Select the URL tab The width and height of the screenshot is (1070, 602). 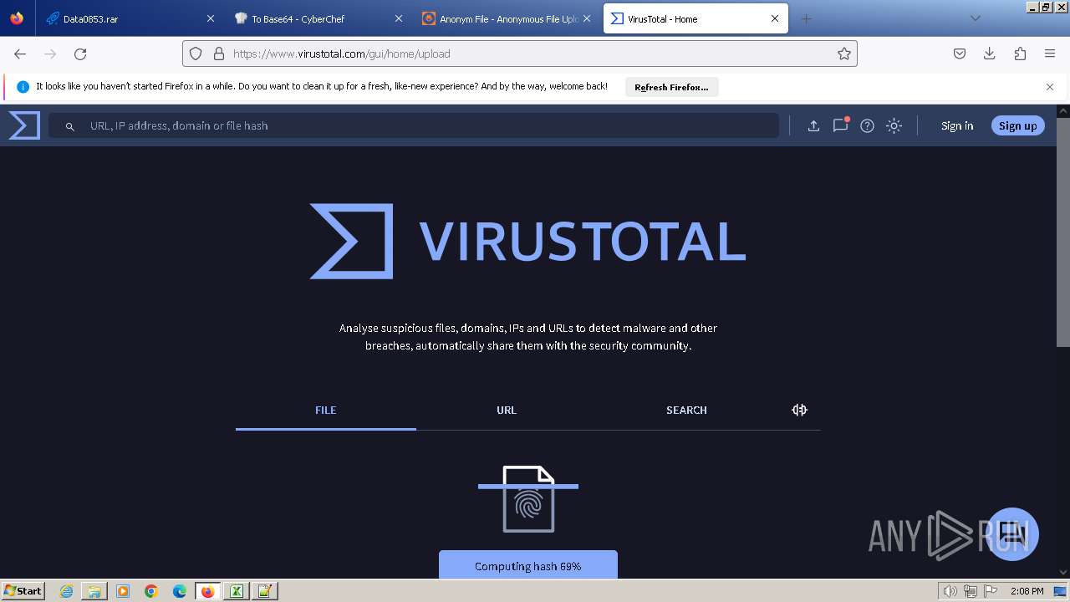(x=507, y=410)
